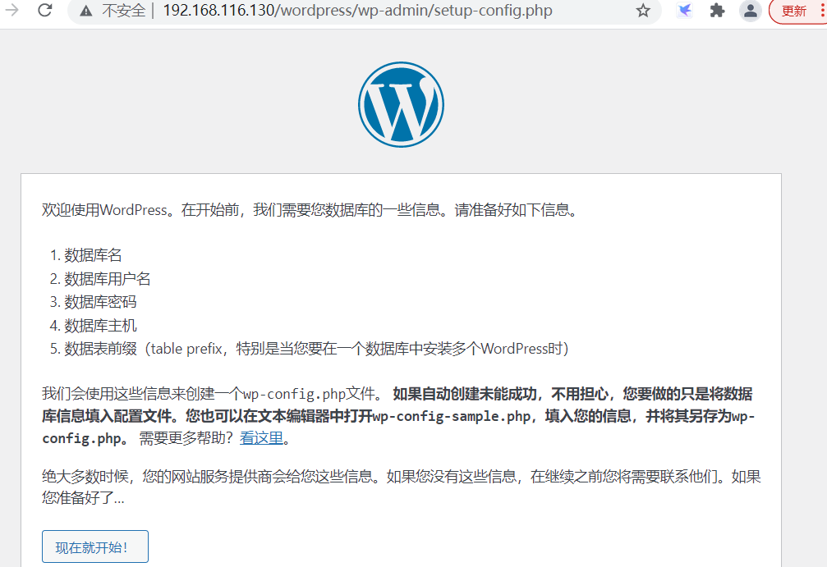Click the not-secure warning triangle icon
Image resolution: width=827 pixels, height=567 pixels.
coord(86,11)
